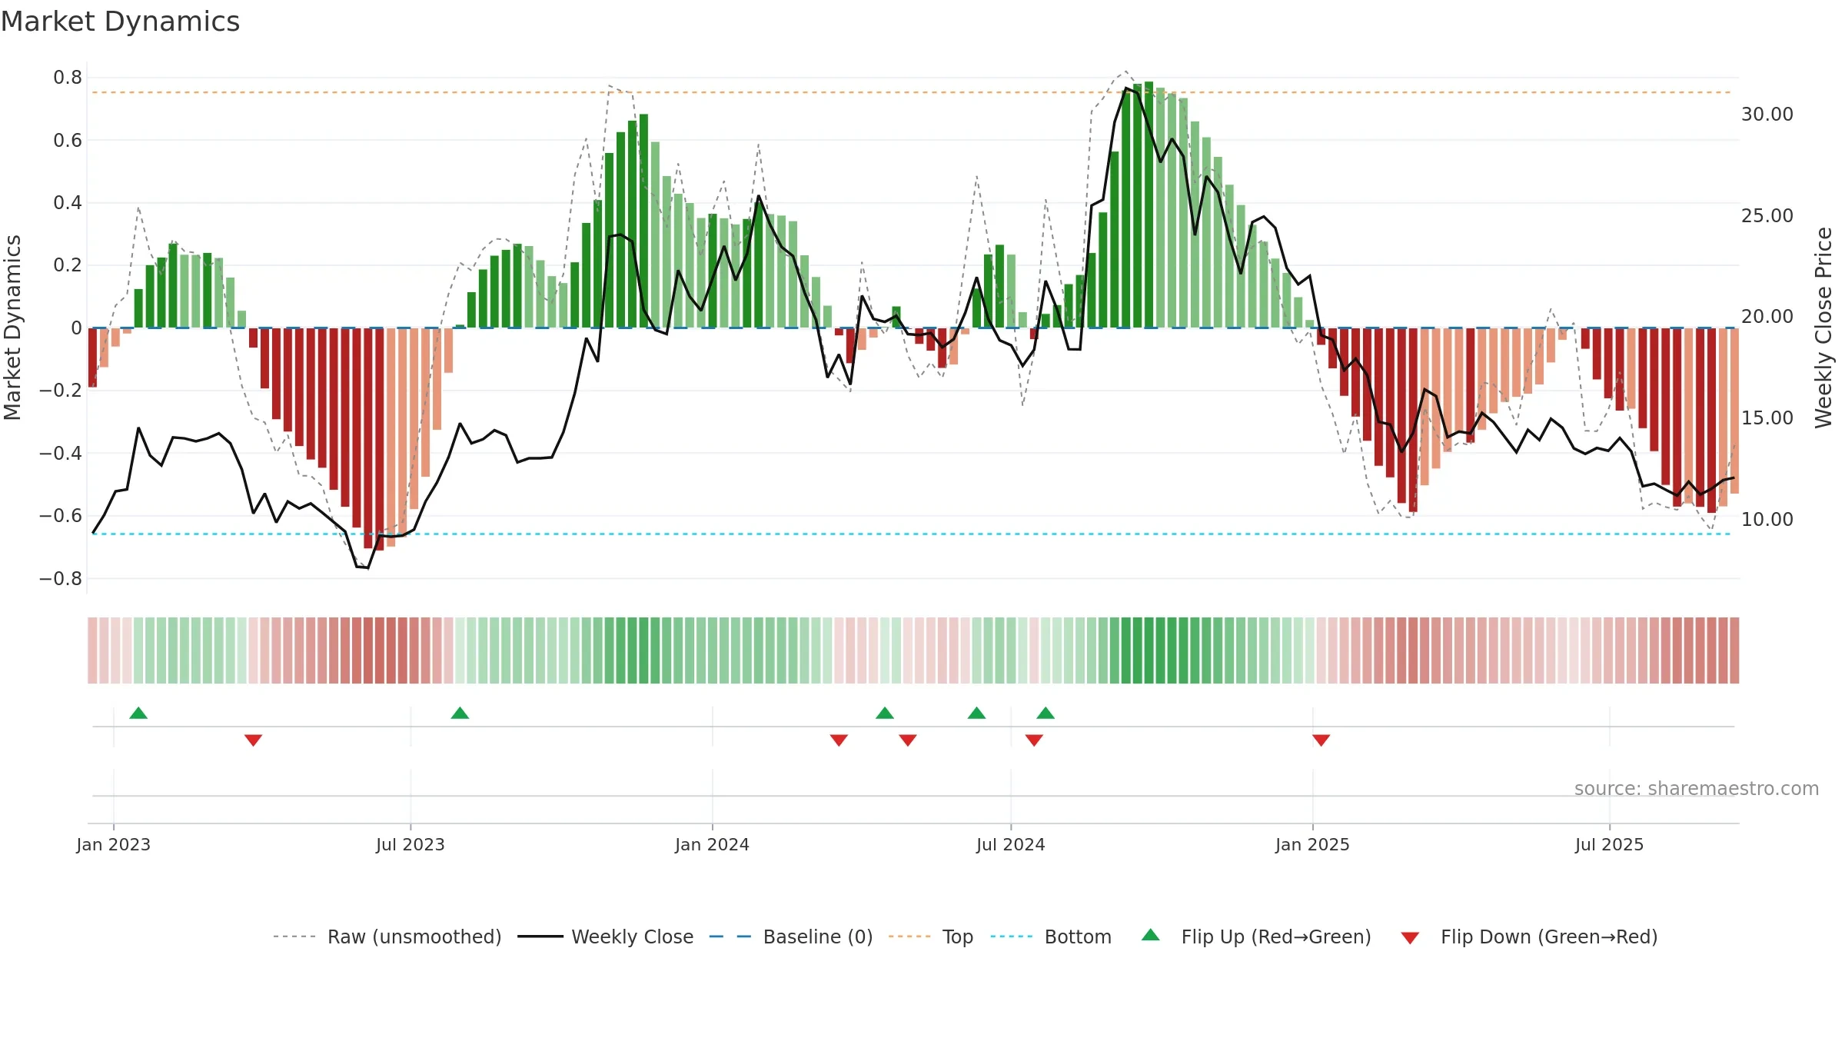Click the rotated Market Dynamics left axis label

pyautogui.click(x=12, y=328)
